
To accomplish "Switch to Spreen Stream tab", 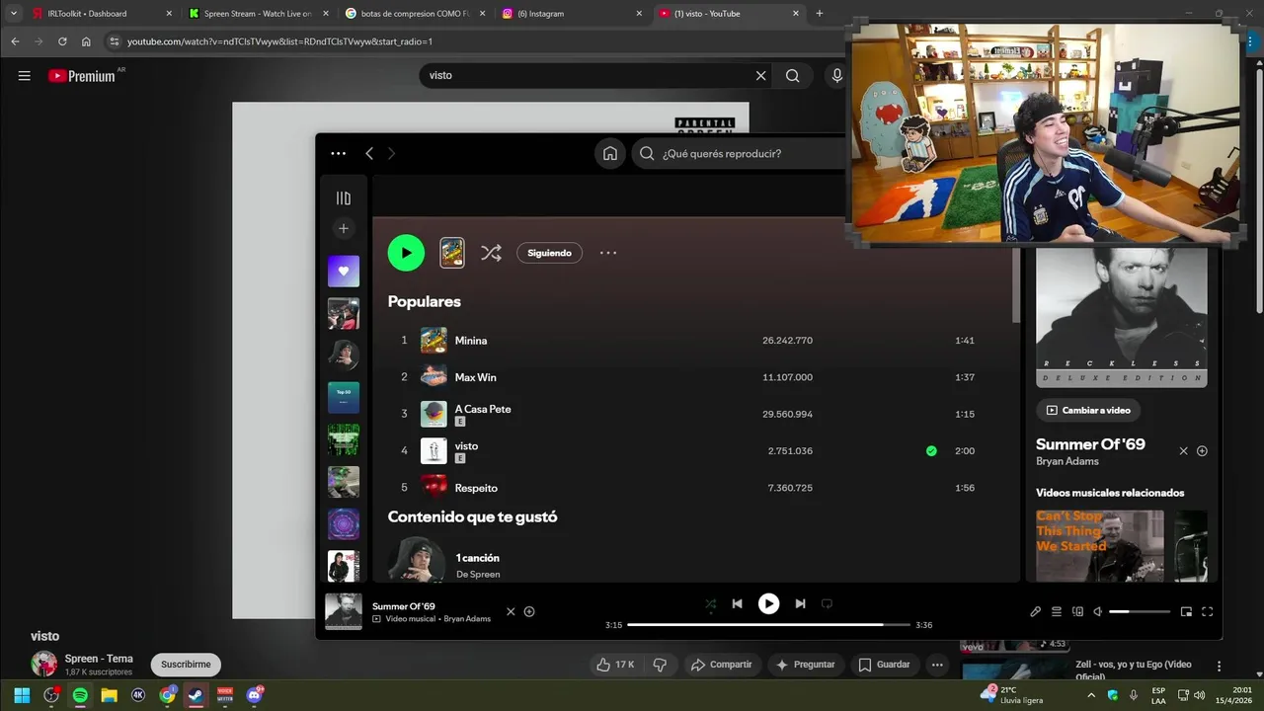I will tap(258, 14).
